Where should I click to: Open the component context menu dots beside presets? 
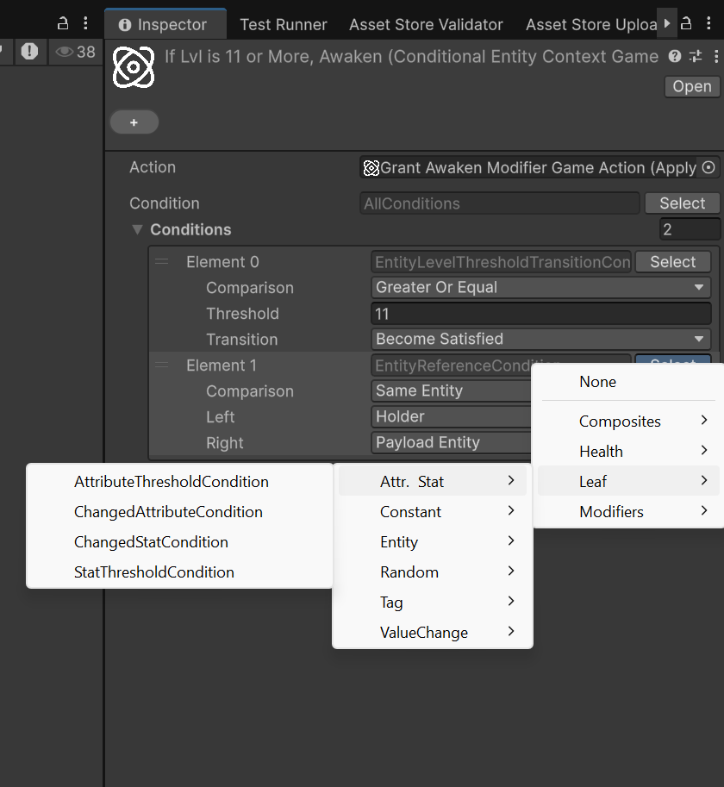tap(716, 56)
